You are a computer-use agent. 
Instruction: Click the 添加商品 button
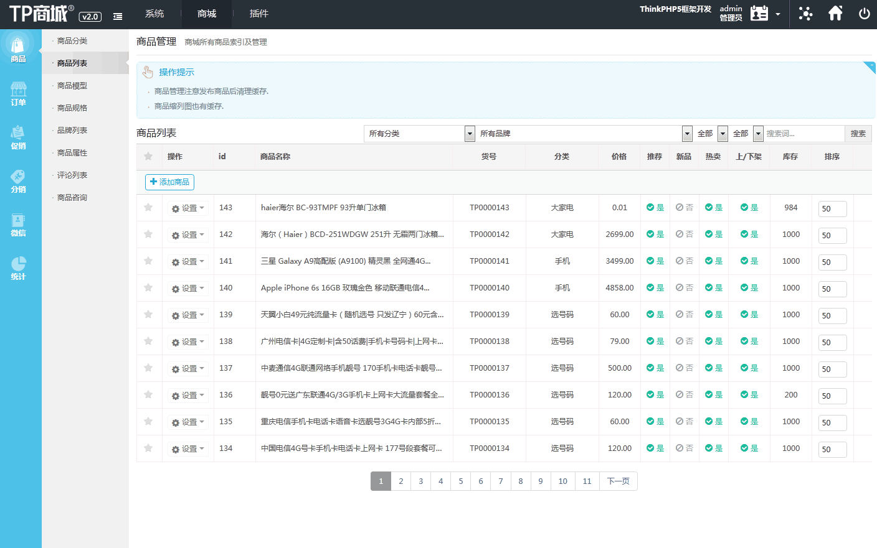click(x=169, y=182)
